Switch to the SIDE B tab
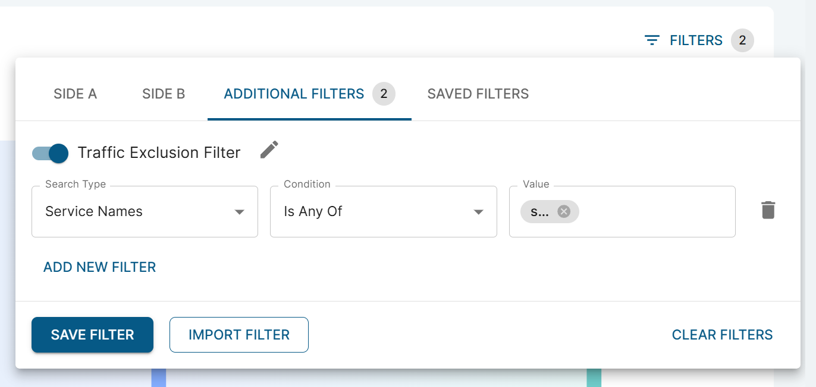 coord(164,94)
